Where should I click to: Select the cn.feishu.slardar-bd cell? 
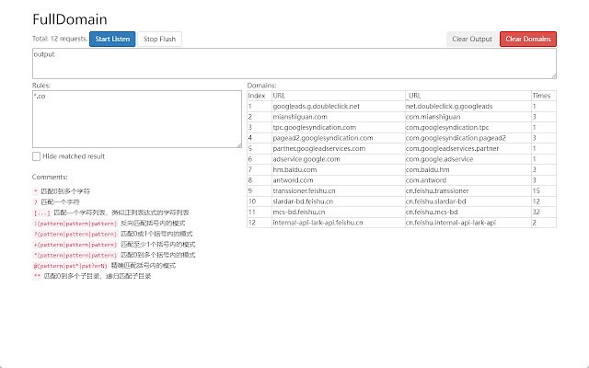[468, 201]
